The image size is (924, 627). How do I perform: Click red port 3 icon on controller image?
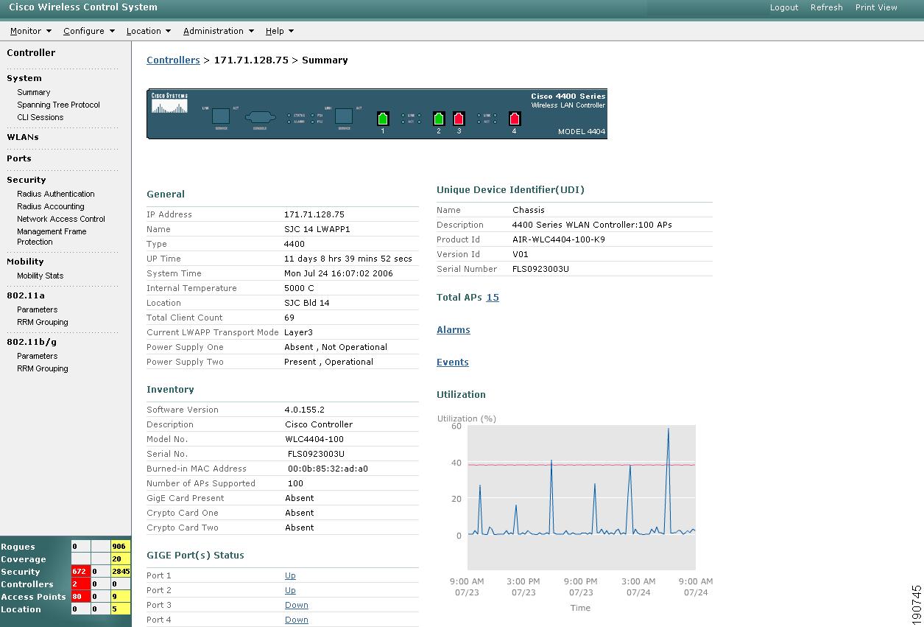pos(459,118)
